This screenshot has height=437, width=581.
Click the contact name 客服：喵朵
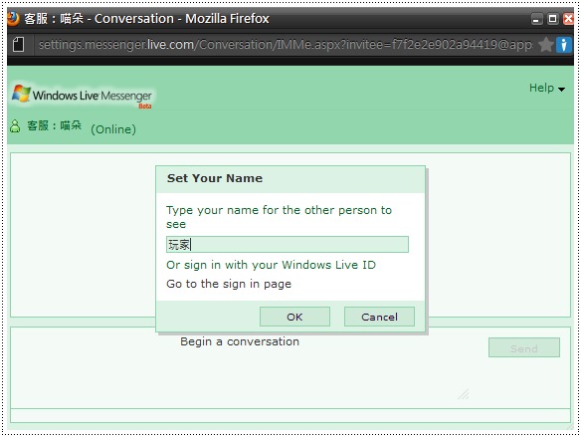coord(54,125)
